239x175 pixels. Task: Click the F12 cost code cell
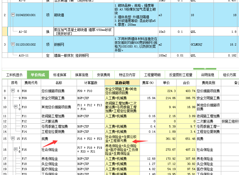[x=31, y=121]
